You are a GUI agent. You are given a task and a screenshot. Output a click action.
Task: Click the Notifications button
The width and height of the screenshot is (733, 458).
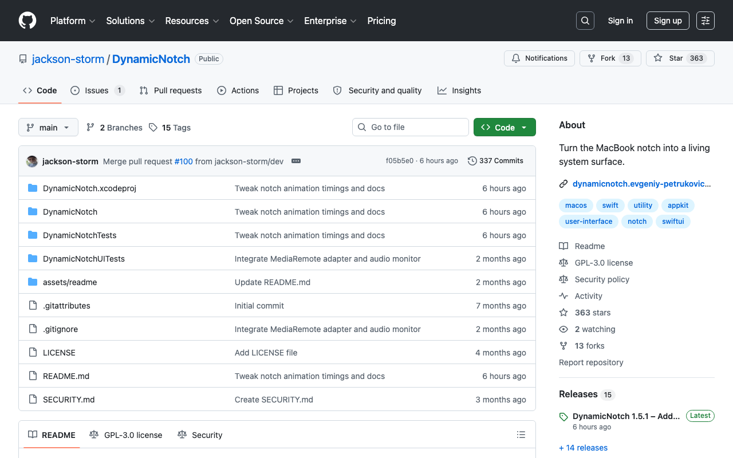[x=539, y=58]
